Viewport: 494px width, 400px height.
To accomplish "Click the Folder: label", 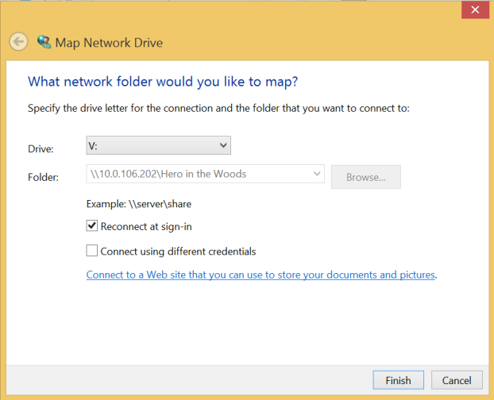I will coord(43,177).
